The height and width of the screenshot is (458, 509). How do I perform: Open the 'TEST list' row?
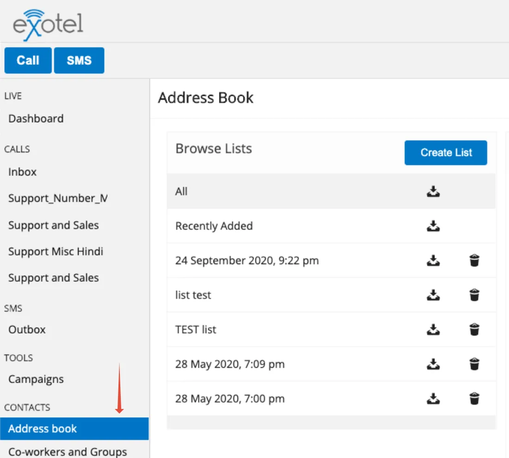coord(331,329)
